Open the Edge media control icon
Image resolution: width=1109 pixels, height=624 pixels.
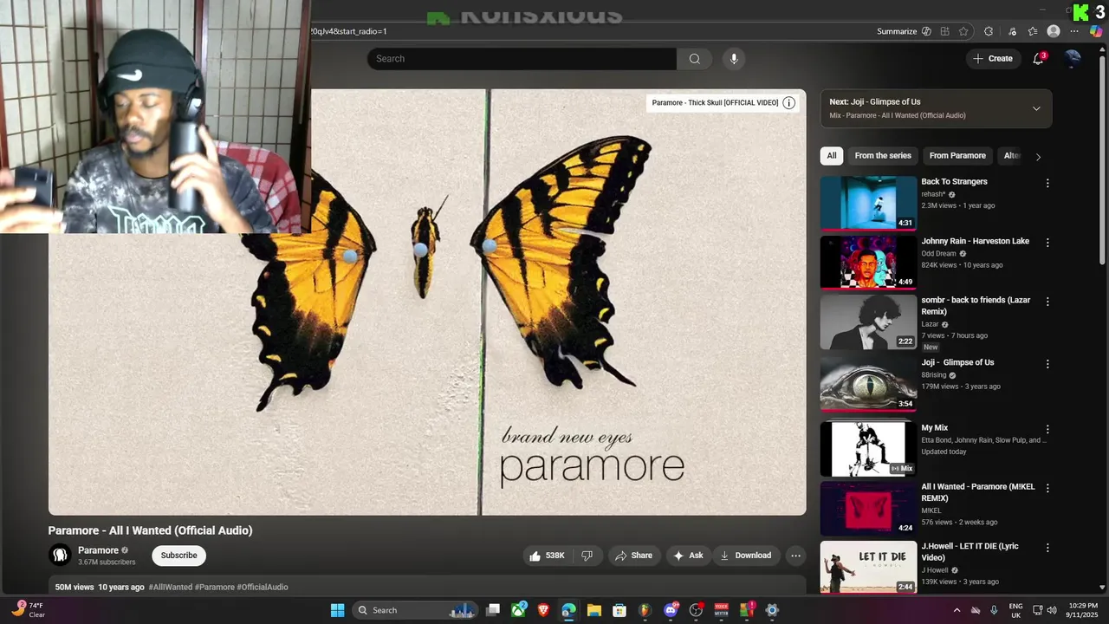tap(1012, 31)
